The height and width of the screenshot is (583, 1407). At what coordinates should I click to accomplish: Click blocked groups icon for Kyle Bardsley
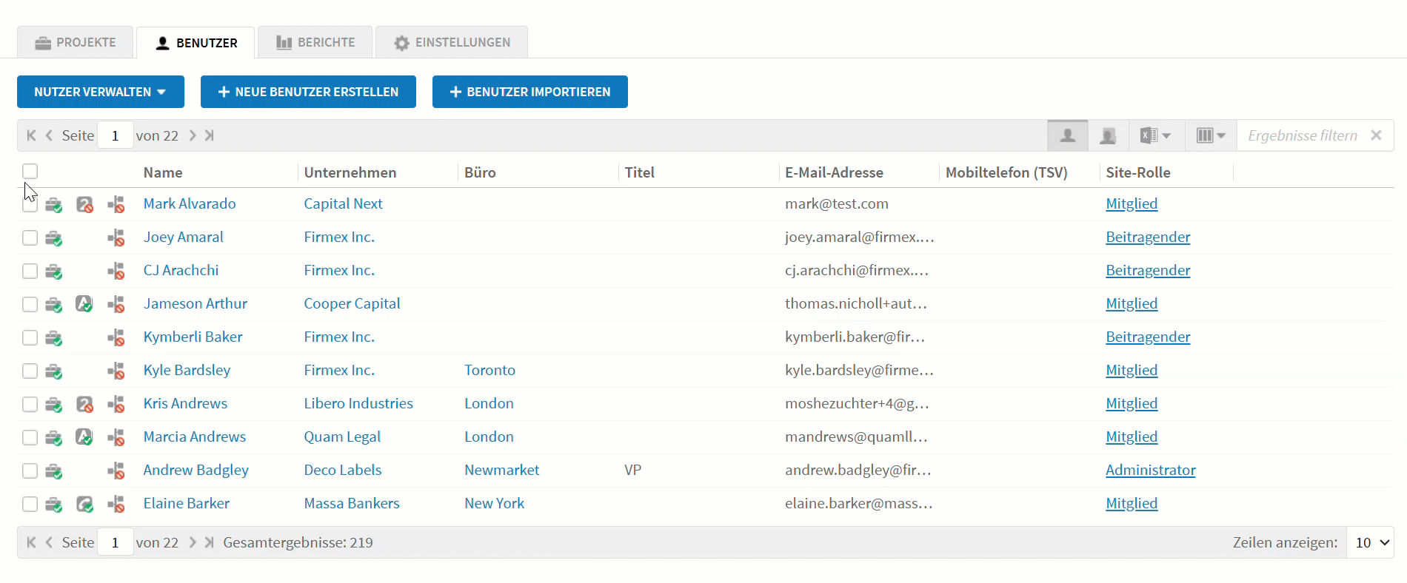click(116, 371)
